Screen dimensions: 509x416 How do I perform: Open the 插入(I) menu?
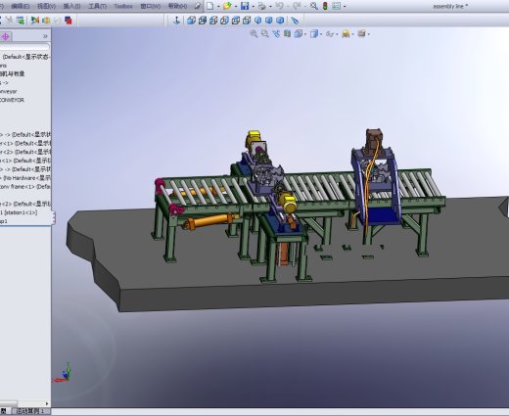click(x=71, y=6)
